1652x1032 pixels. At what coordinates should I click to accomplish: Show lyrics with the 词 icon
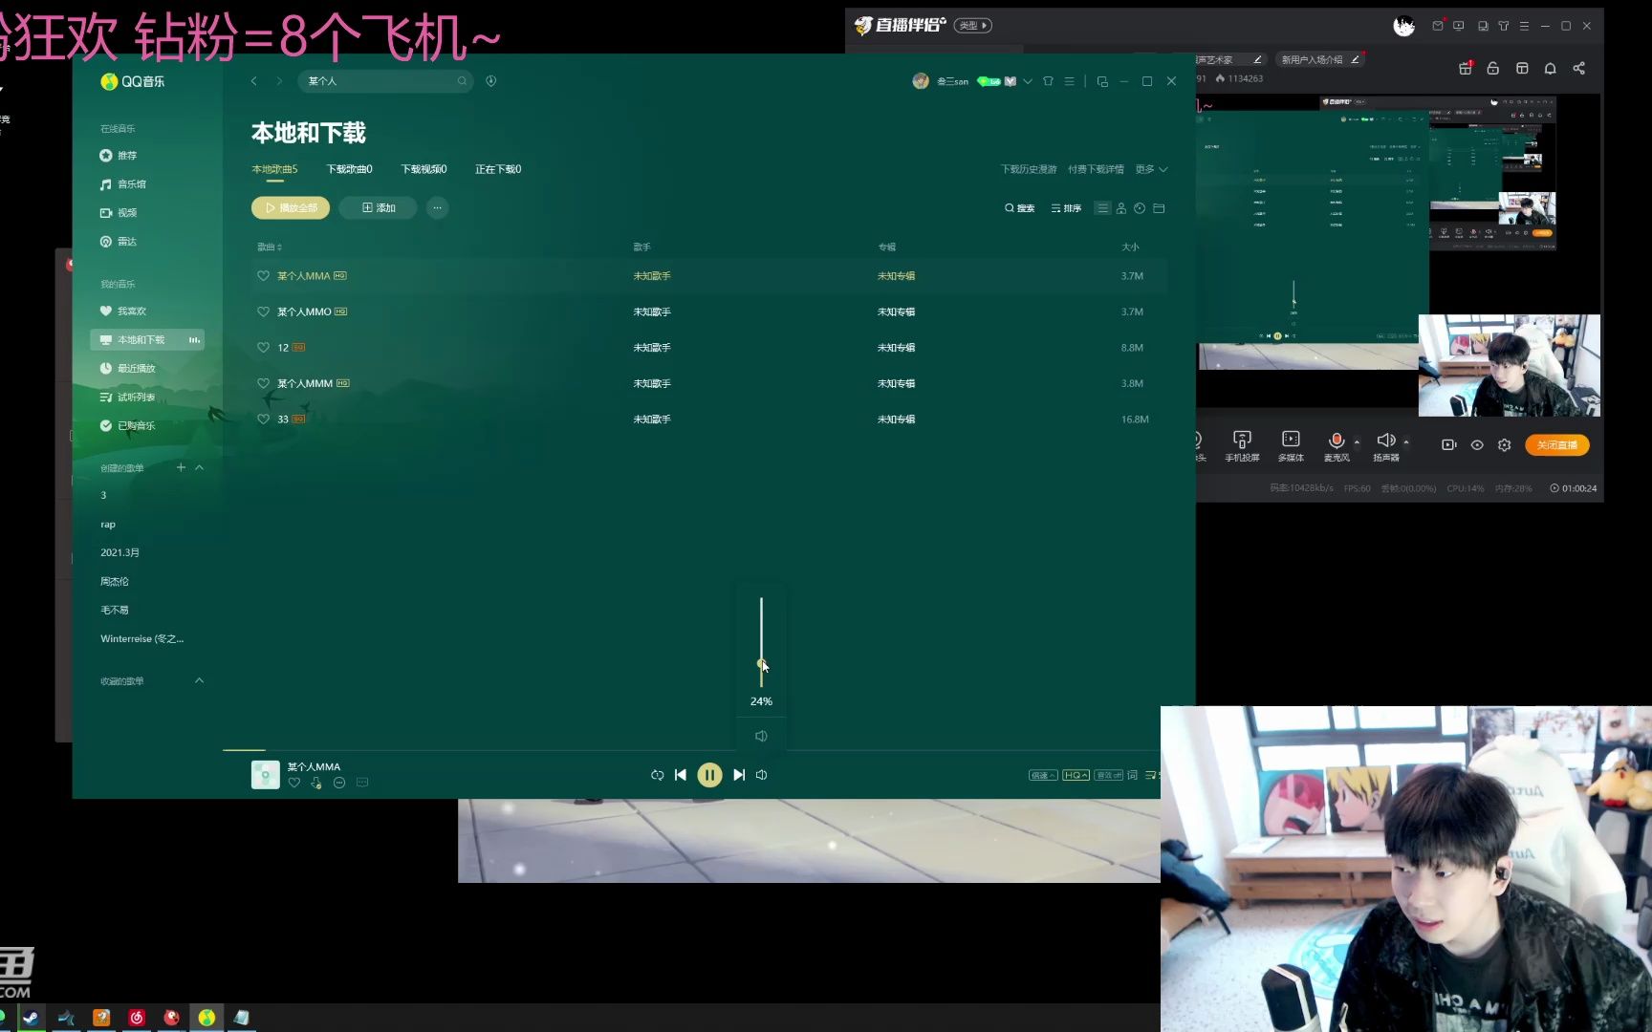pos(1132,775)
